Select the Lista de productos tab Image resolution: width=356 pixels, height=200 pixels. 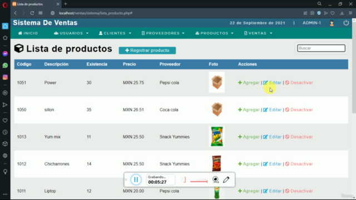[x=36, y=4]
